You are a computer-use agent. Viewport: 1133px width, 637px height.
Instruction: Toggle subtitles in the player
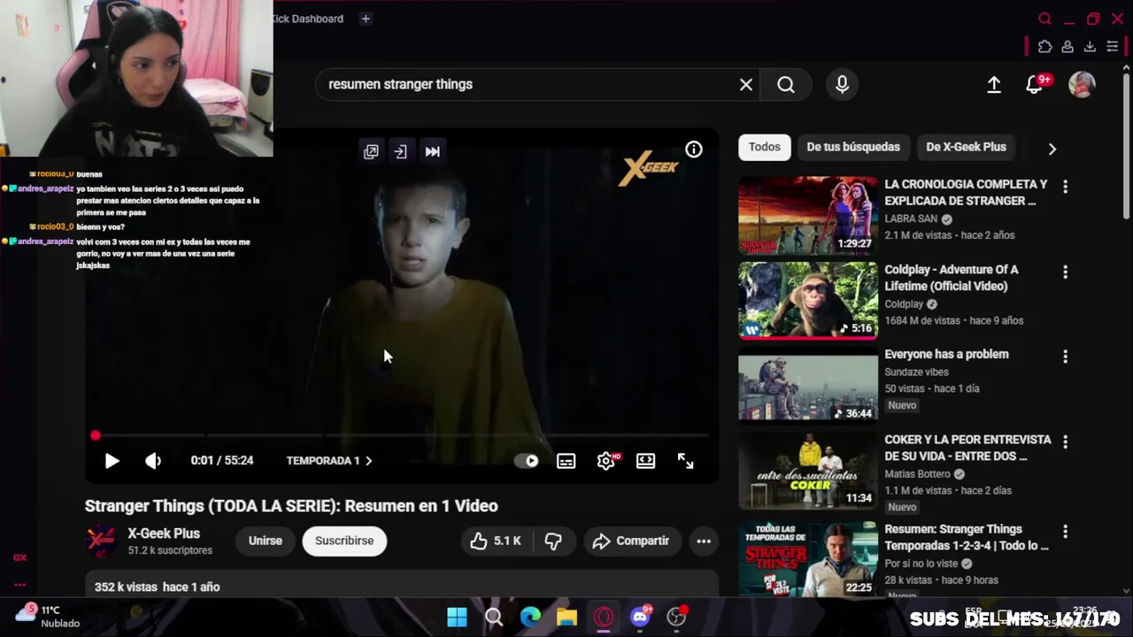566,461
